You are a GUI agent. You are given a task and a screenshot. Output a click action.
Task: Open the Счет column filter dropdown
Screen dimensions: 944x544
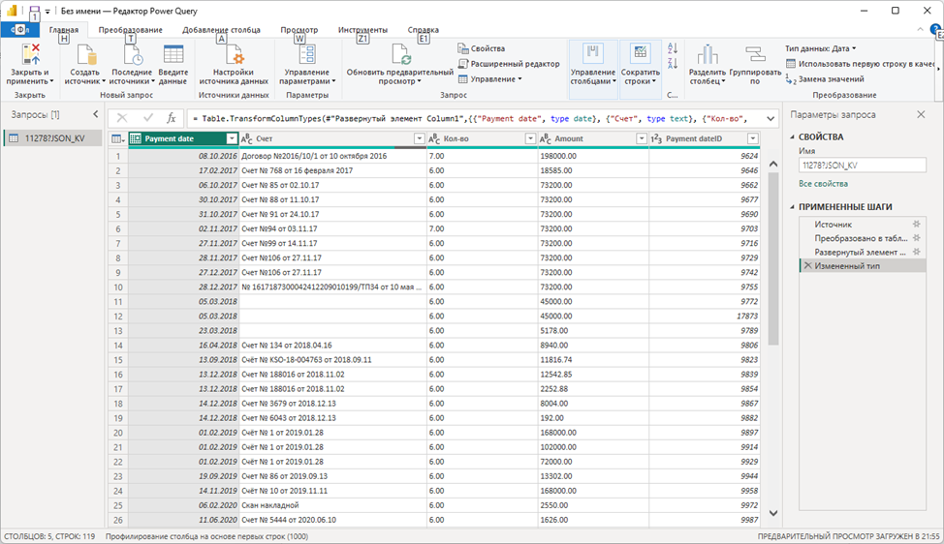[420, 138]
